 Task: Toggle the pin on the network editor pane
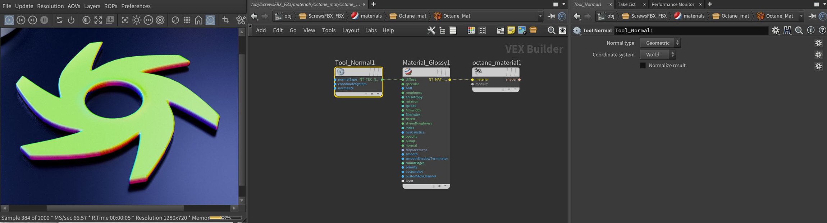(x=551, y=16)
